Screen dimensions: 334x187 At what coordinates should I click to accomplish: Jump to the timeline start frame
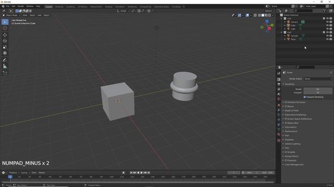pyautogui.click(x=131, y=172)
